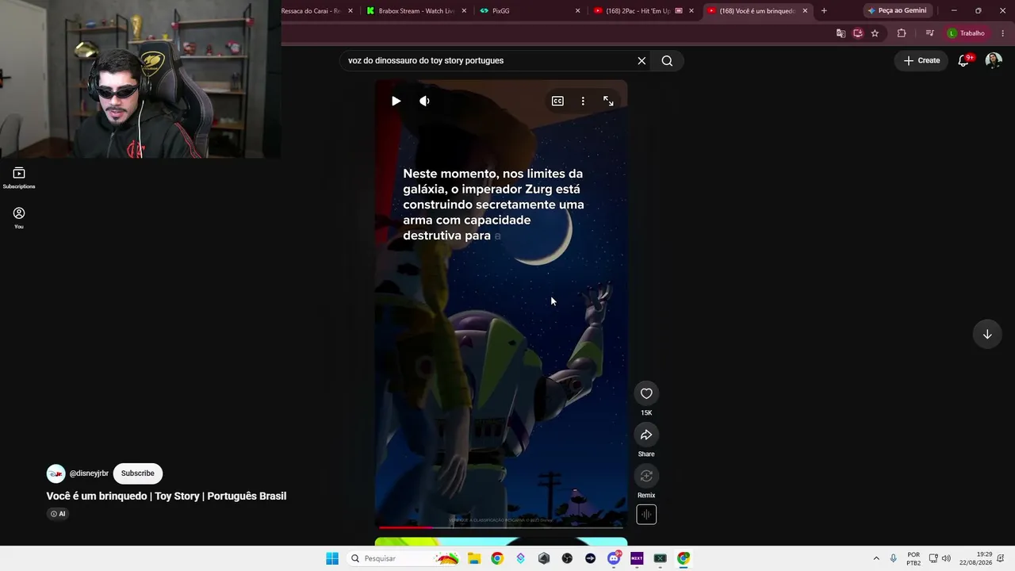This screenshot has width=1015, height=571.
Task: Seek using the video's red progress bar
Action: (501, 527)
